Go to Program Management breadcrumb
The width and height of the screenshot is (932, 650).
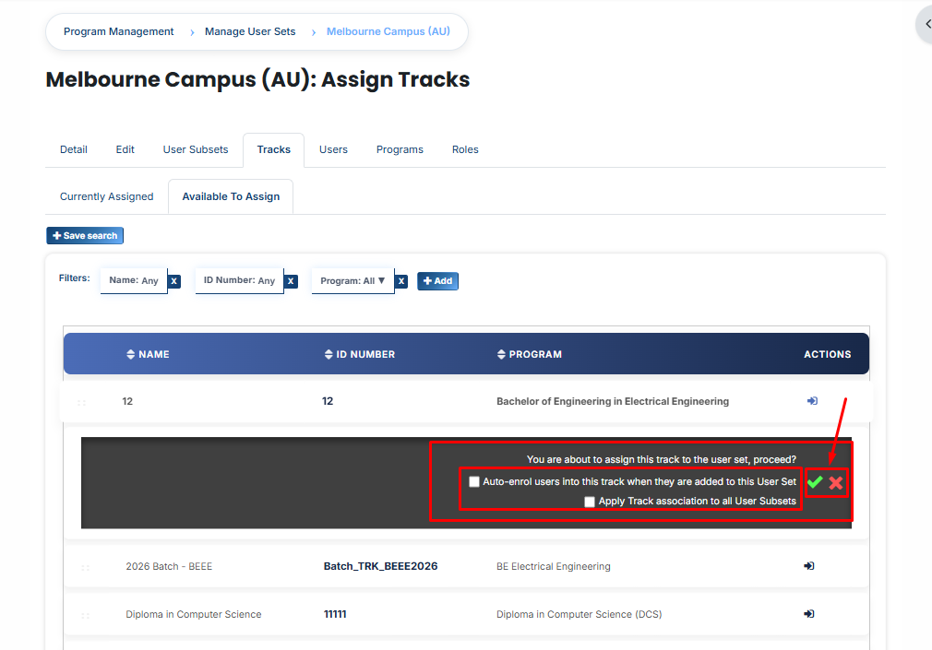point(119,31)
